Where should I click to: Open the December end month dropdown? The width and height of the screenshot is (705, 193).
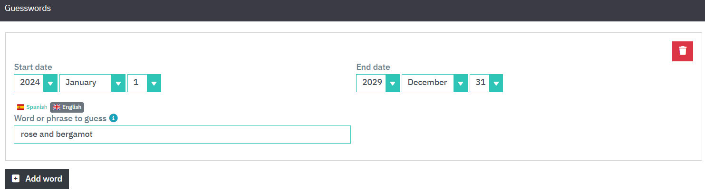tap(434, 83)
